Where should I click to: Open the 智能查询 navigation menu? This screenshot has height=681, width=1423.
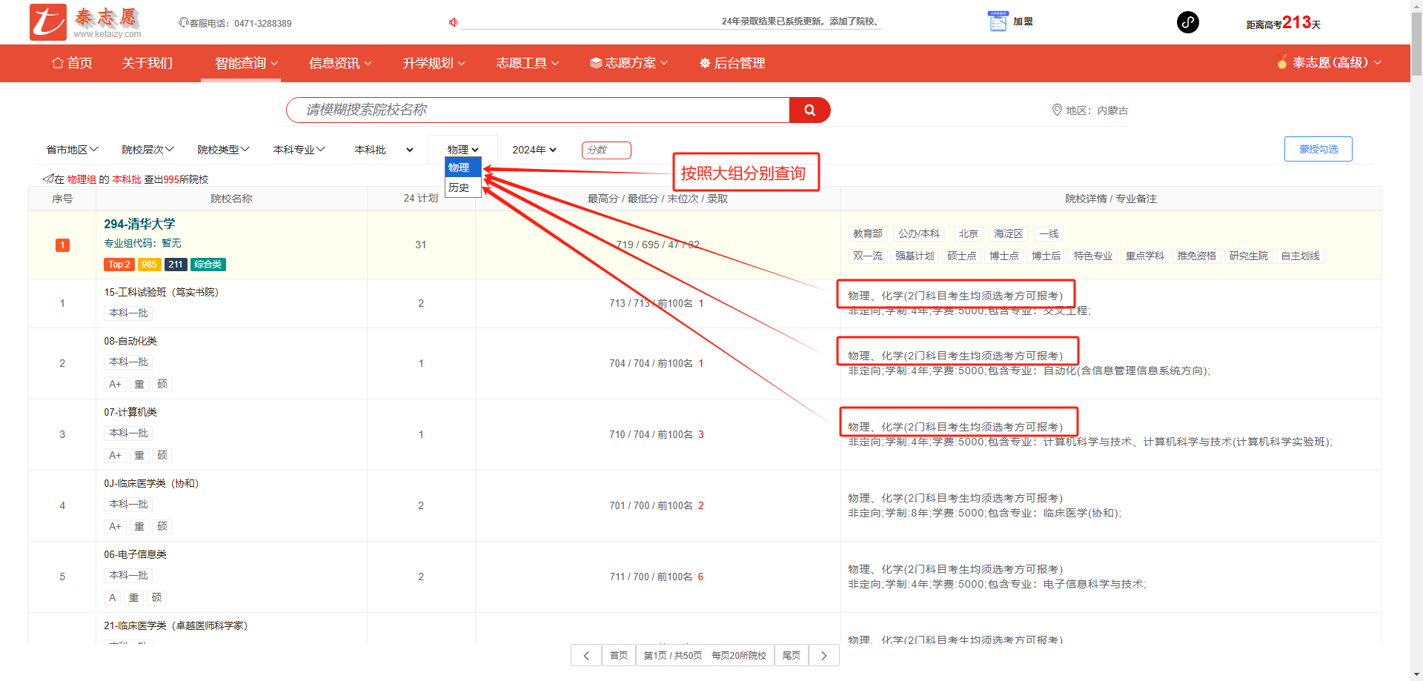246,63
